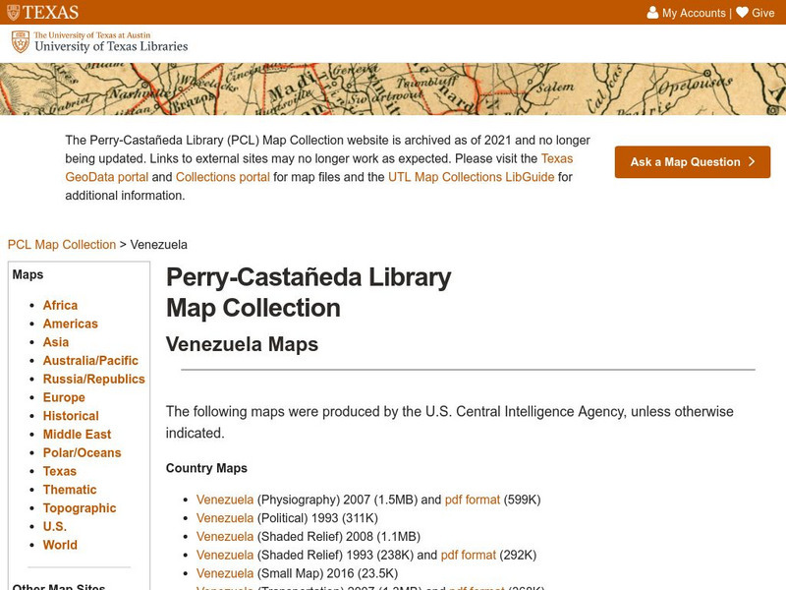The height and width of the screenshot is (590, 786).
Task: Click the TEXAS wordmark in header
Action: pyautogui.click(x=51, y=12)
